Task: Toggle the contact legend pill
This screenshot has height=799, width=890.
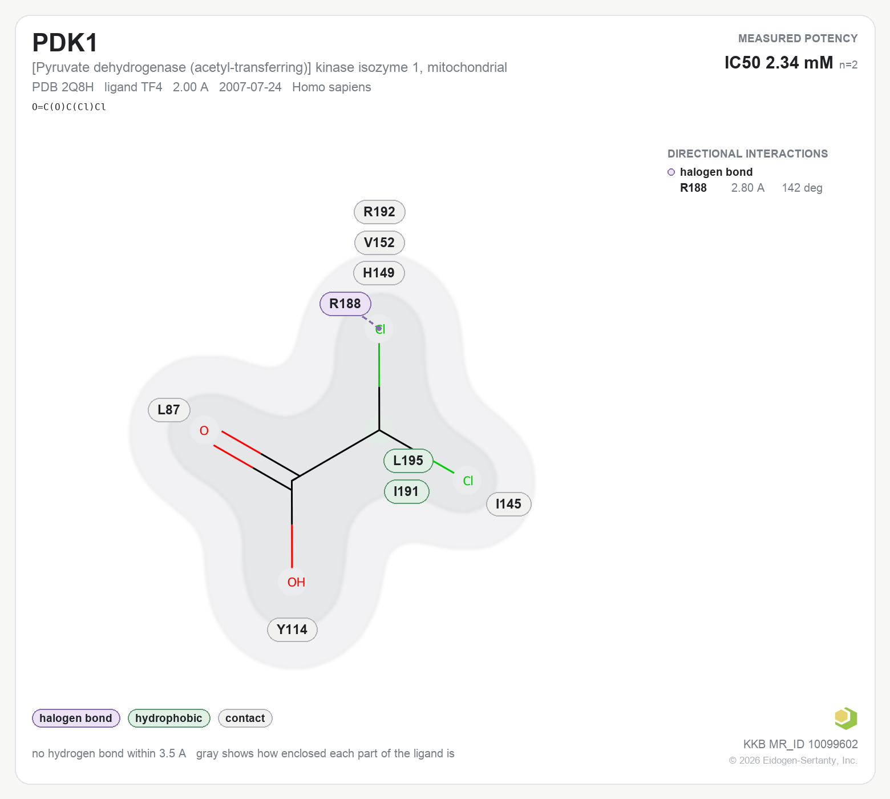Action: (245, 718)
